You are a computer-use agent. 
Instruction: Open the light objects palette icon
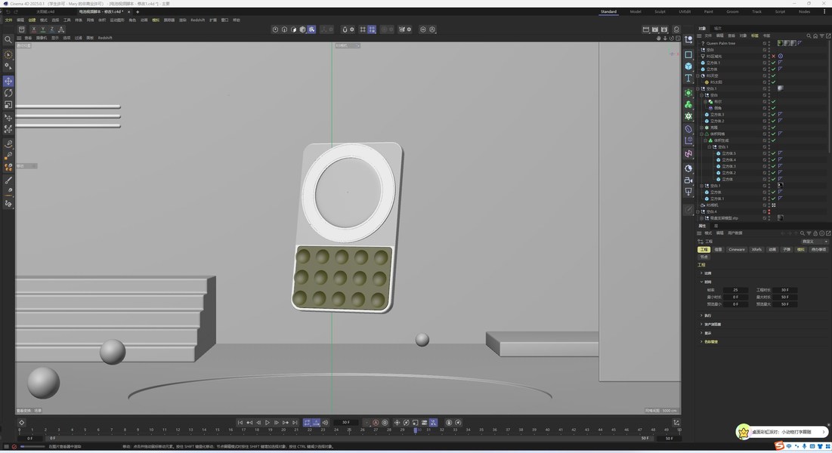[x=688, y=192]
